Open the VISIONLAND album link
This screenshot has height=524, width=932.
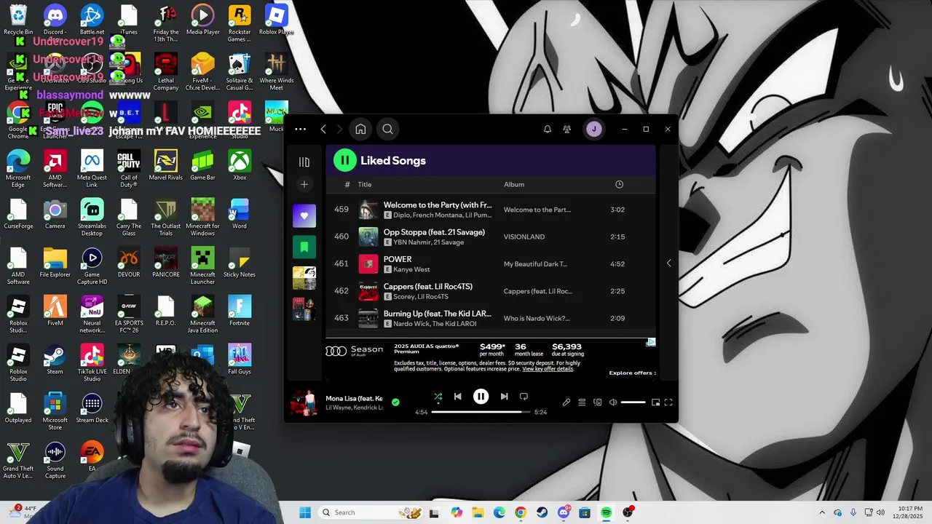point(524,237)
